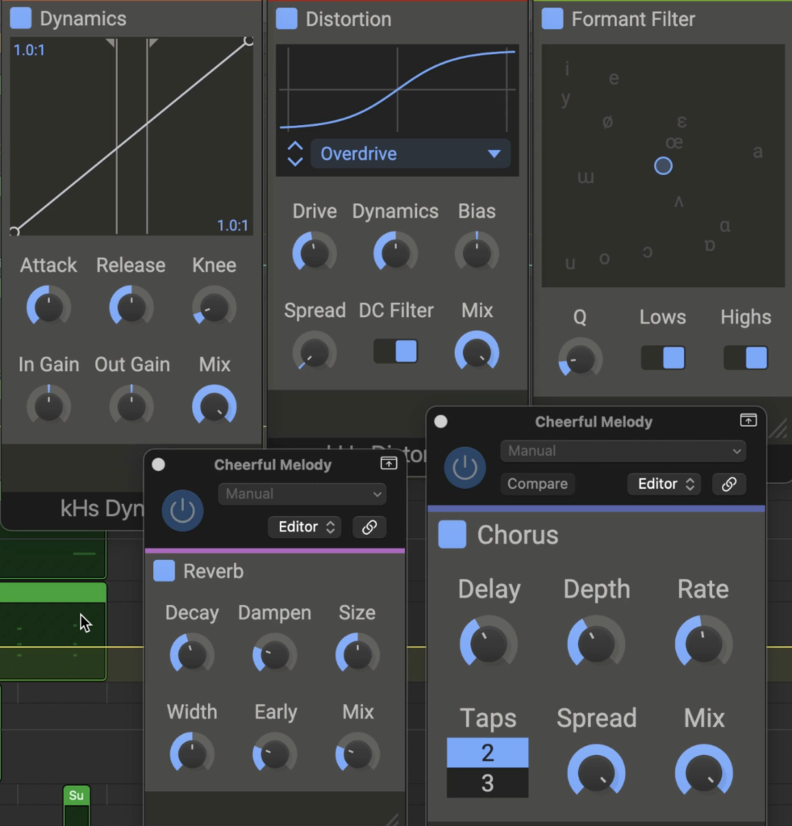Viewport: 792px width, 826px height.
Task: Select 3 in the Chorus Taps list
Action: [487, 782]
